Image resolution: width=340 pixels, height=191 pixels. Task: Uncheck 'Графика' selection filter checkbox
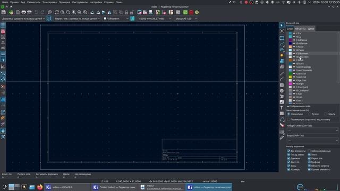point(309,162)
